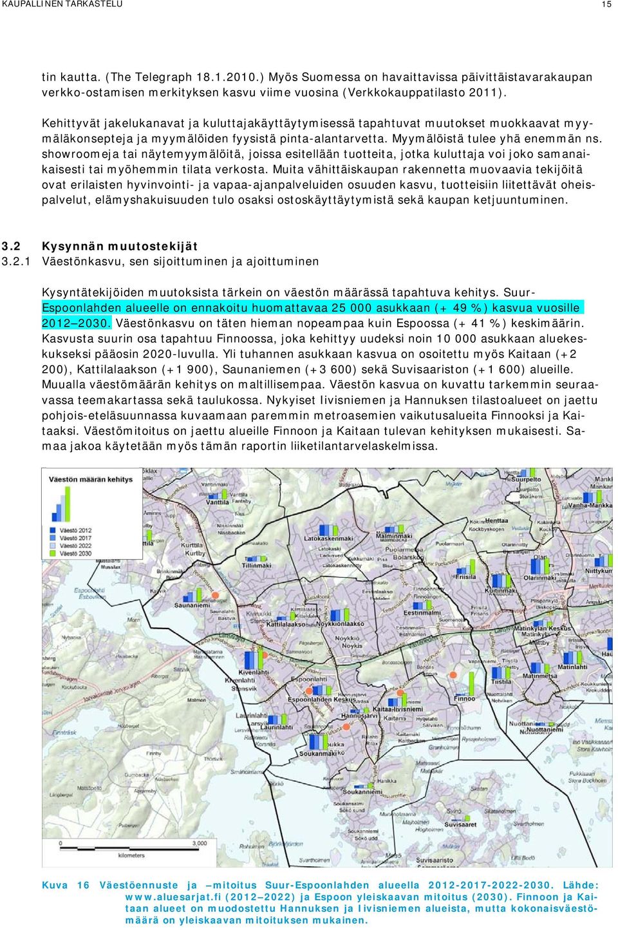Screen dimensions: 618x930
Task: Click the Eestinmalmi map label
Action: coord(422,612)
